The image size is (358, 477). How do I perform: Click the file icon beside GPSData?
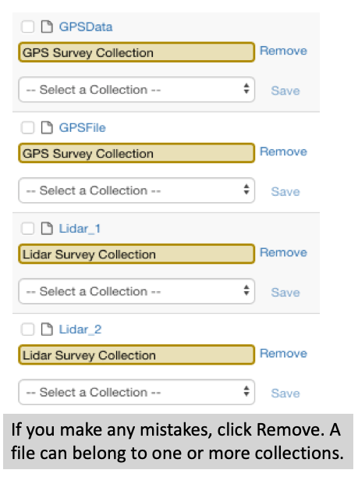(47, 27)
